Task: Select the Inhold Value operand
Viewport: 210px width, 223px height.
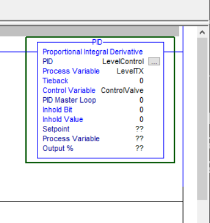Action: pyautogui.click(x=141, y=119)
